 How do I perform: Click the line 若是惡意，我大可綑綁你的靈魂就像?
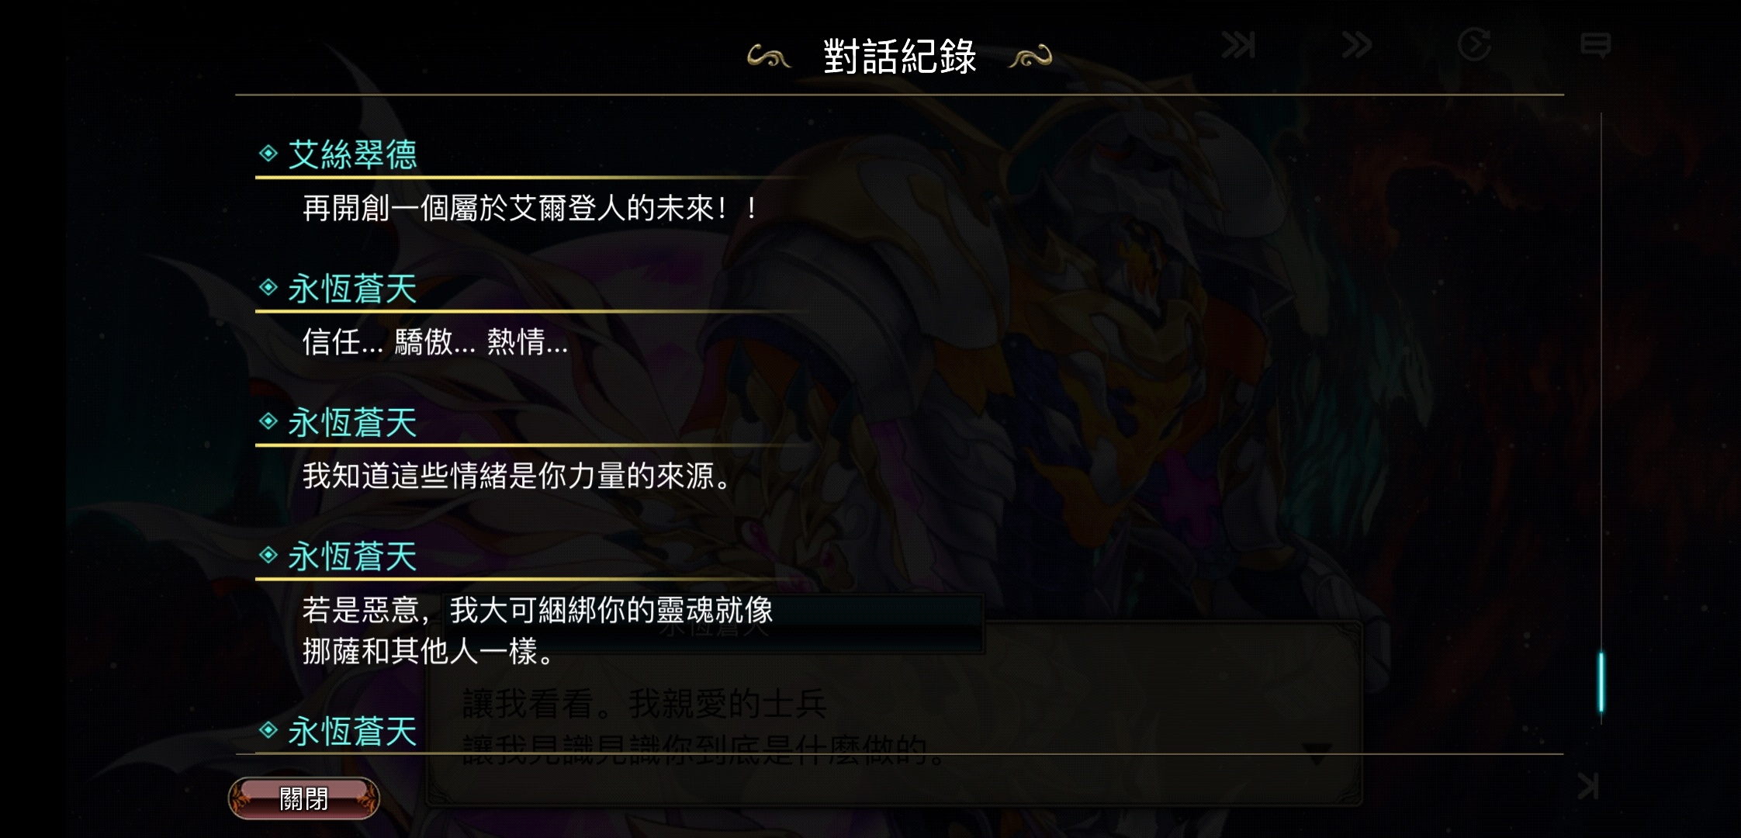click(538, 610)
